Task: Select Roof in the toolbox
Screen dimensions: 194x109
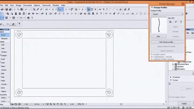Action: coord(3,59)
